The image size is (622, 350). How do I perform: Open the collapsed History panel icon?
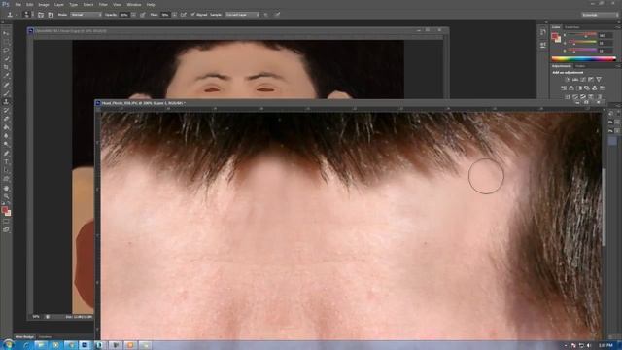coord(542,33)
